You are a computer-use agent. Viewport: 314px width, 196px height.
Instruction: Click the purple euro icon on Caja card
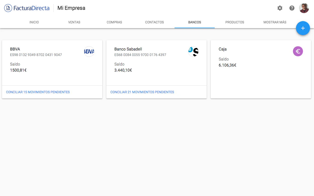(298, 51)
